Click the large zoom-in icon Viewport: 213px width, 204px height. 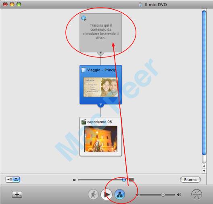[131, 180]
